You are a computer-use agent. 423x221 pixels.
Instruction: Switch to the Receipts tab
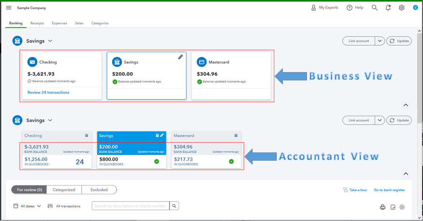tap(37, 23)
